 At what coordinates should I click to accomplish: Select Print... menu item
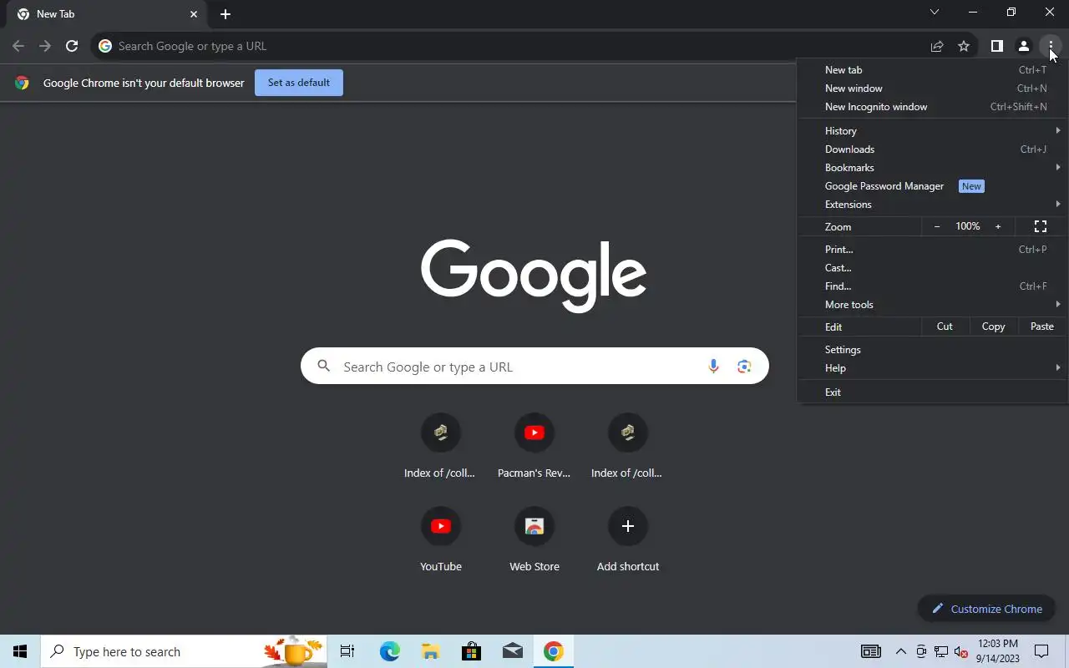pos(932,250)
